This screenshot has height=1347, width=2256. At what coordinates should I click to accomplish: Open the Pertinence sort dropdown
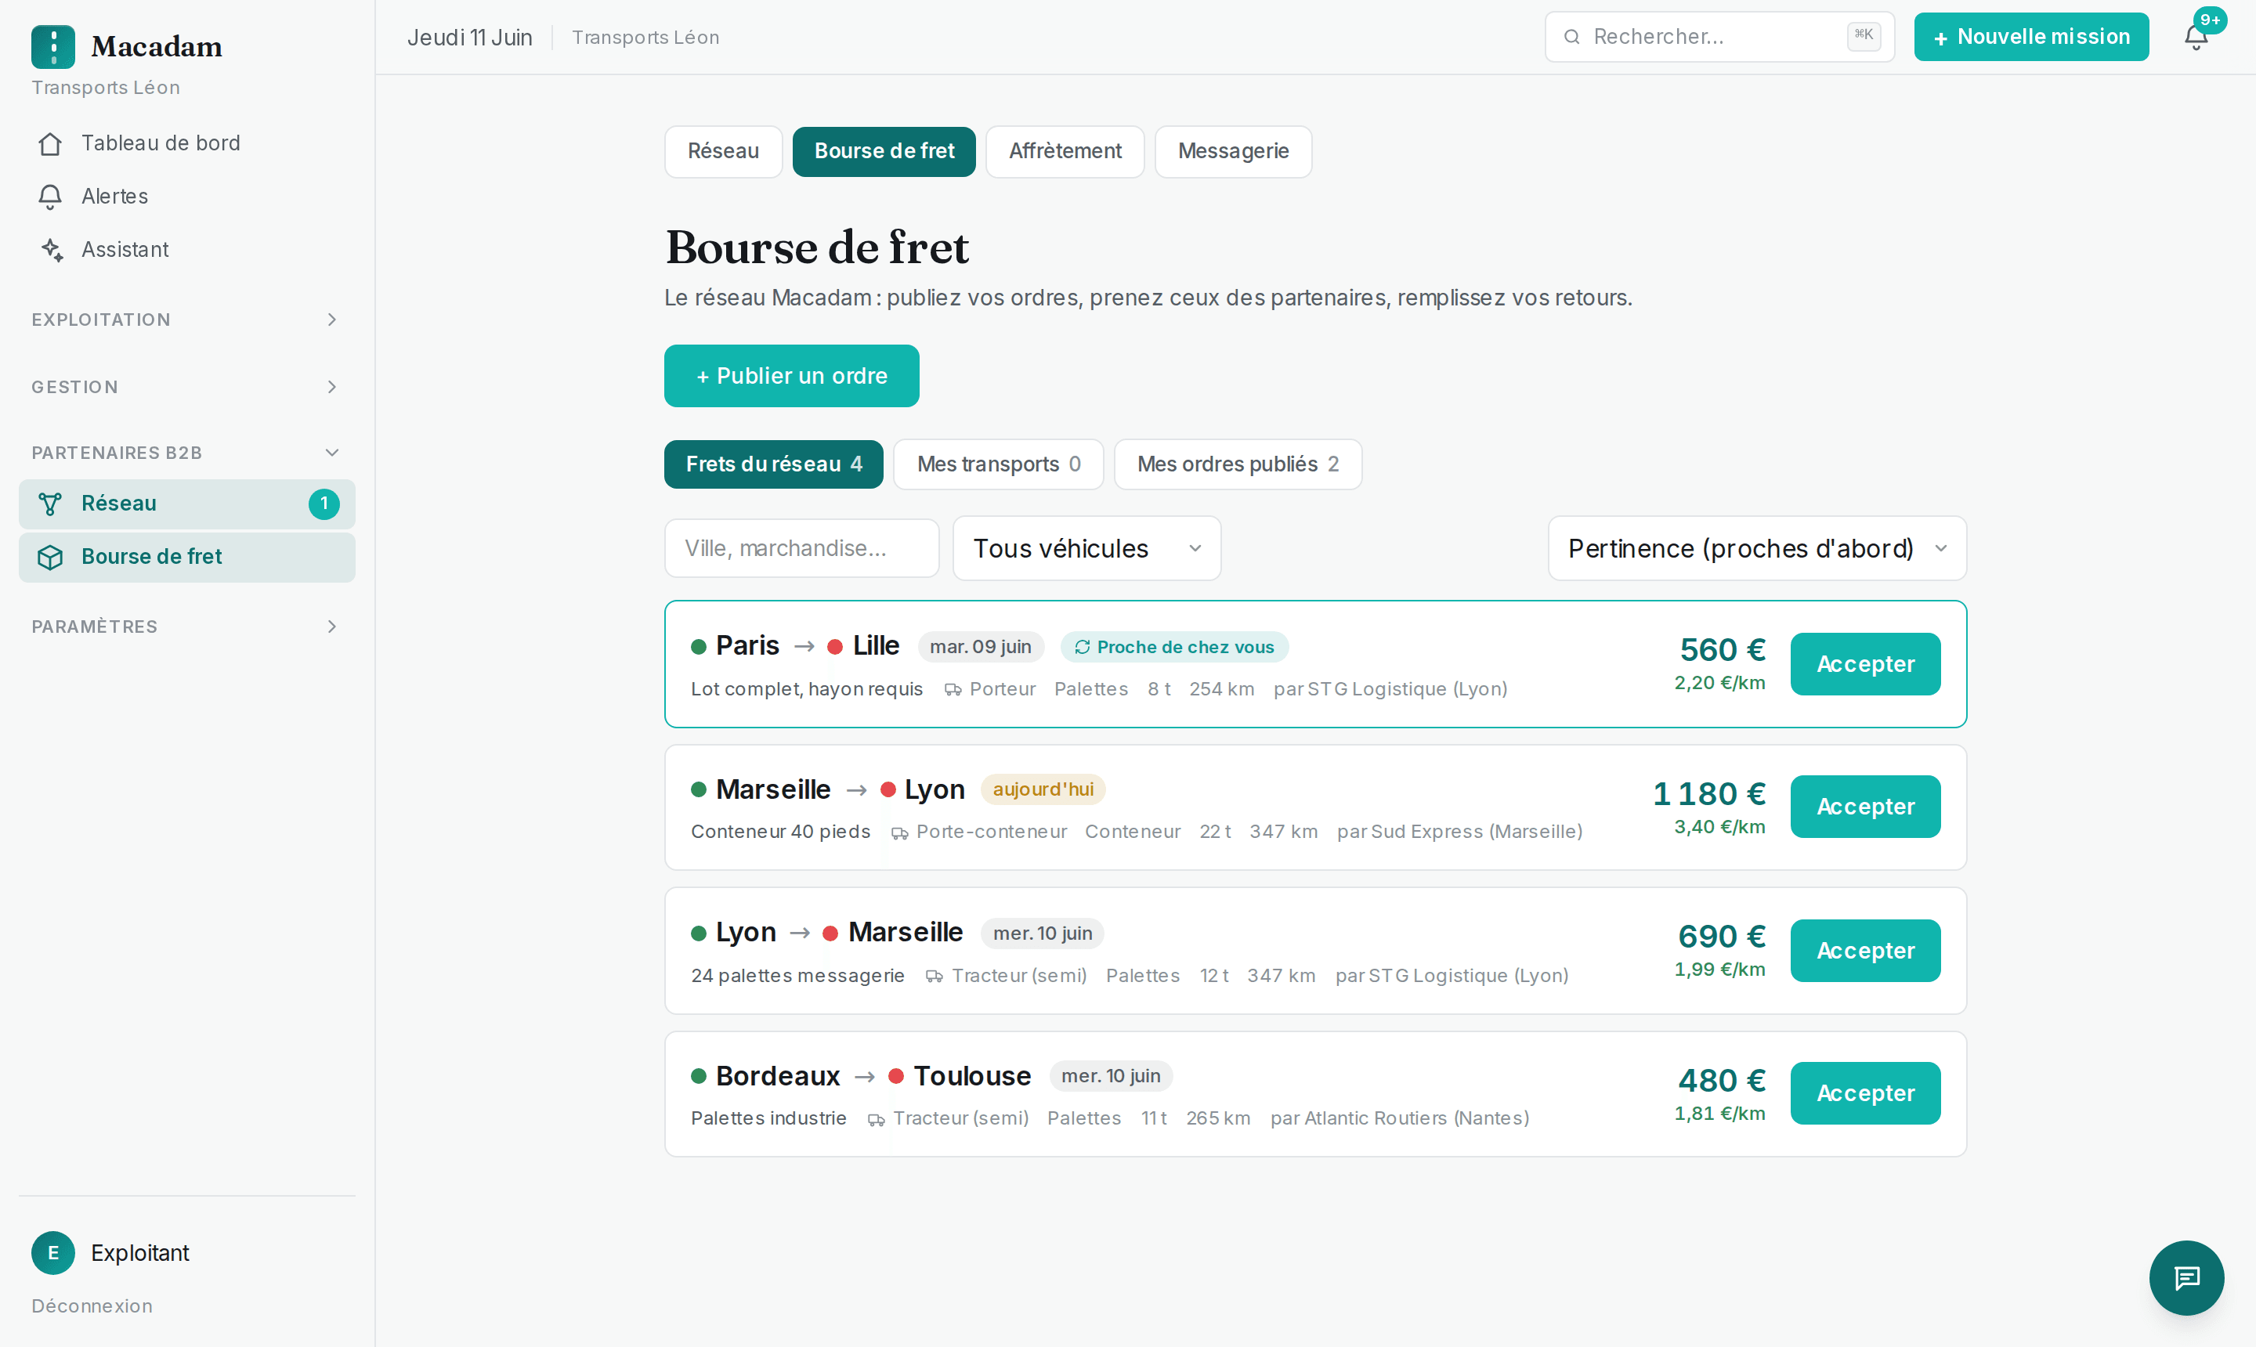coord(1757,548)
